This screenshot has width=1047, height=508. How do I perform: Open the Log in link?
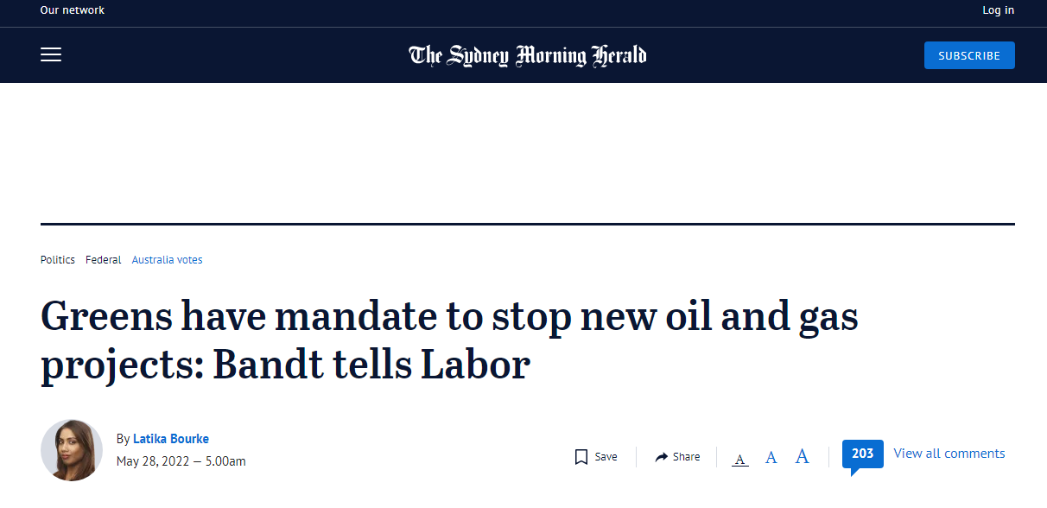coord(998,10)
